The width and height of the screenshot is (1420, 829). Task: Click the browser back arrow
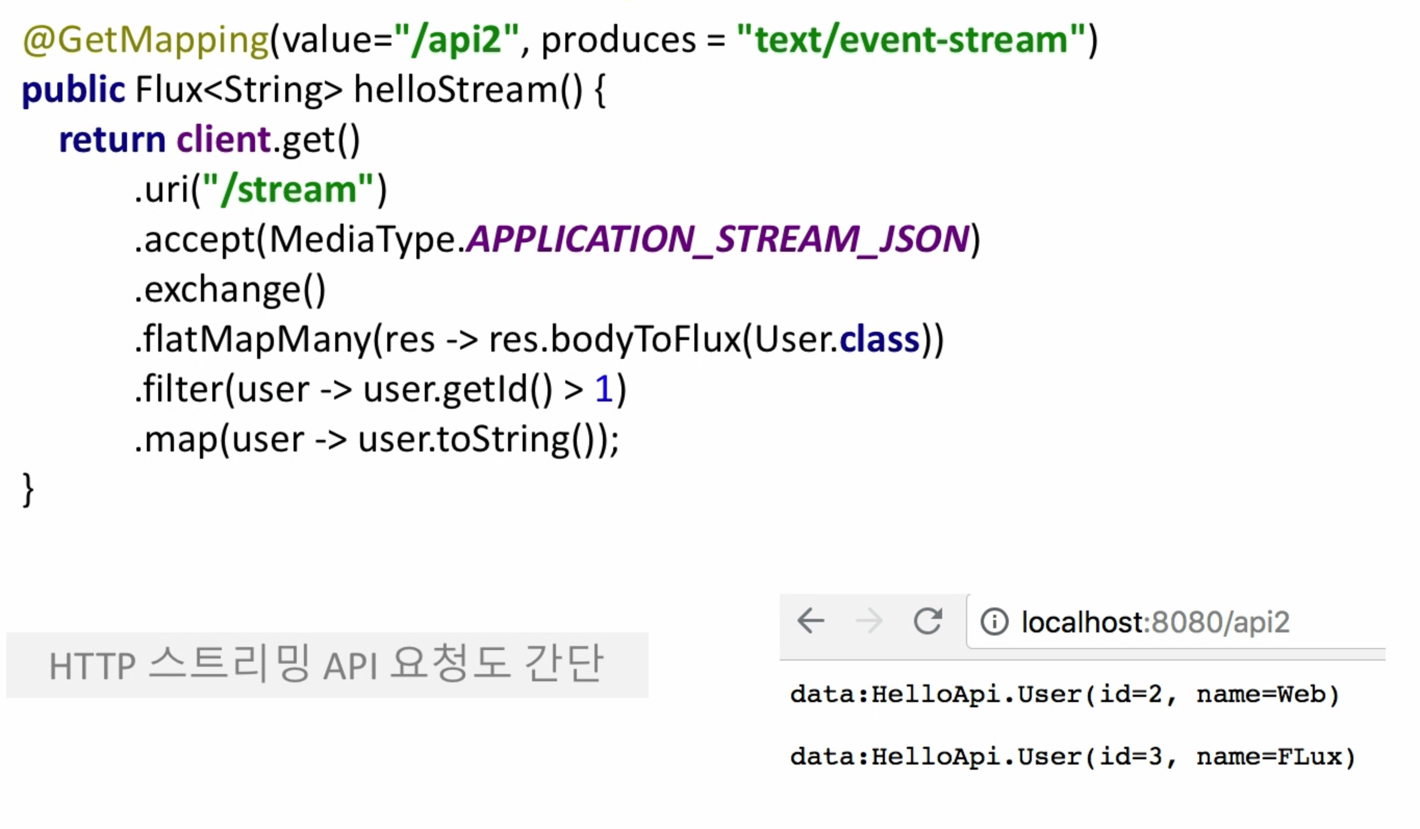(811, 621)
